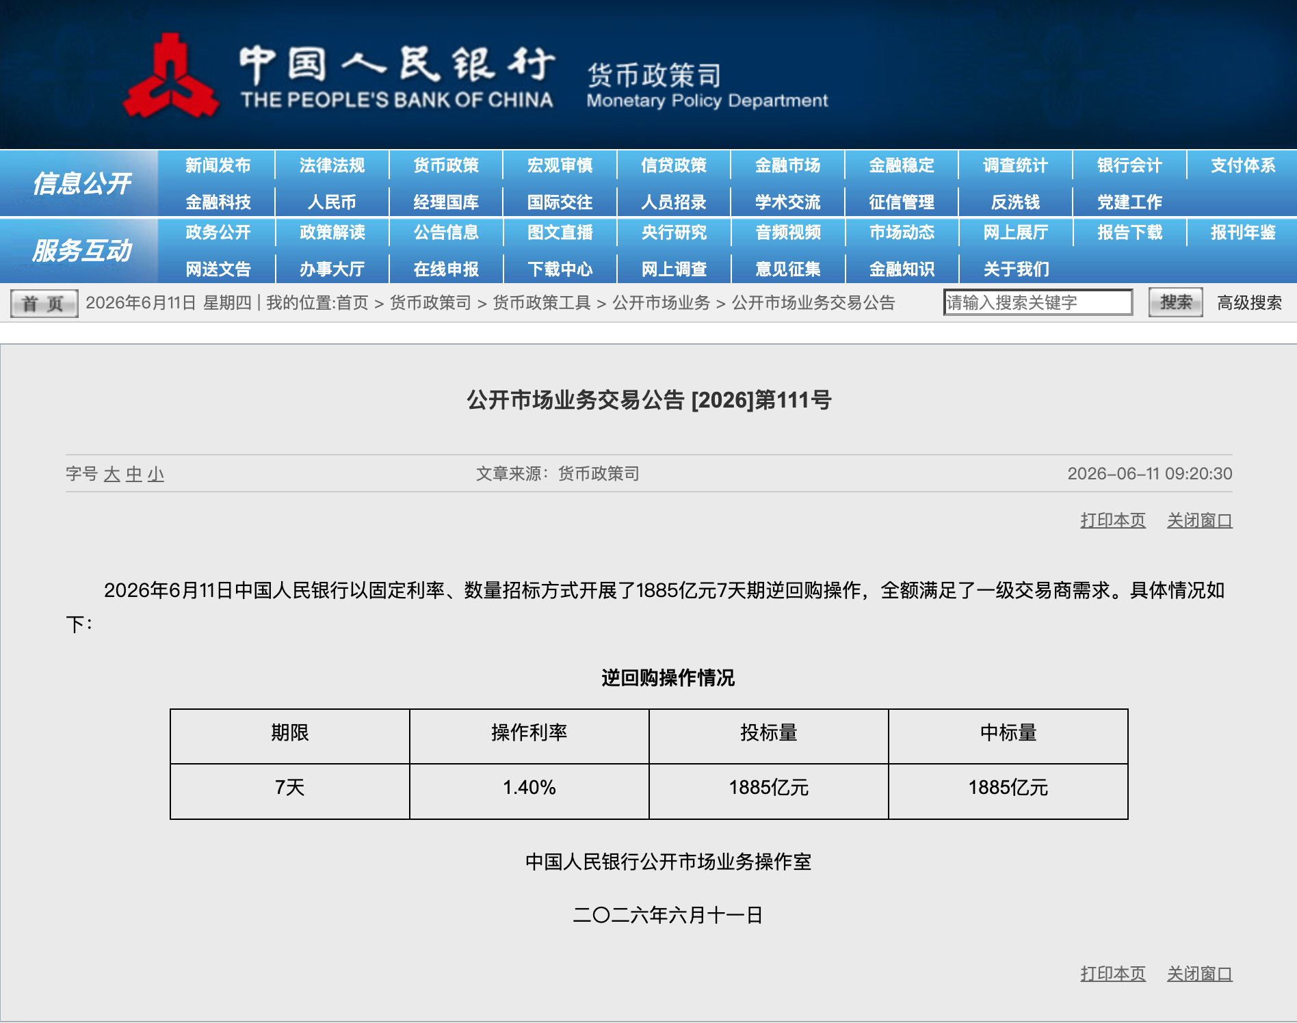Follow the 公开市场业务交易公告 breadcrumb link
Viewport: 1297px width, 1023px height.
pyautogui.click(x=813, y=303)
